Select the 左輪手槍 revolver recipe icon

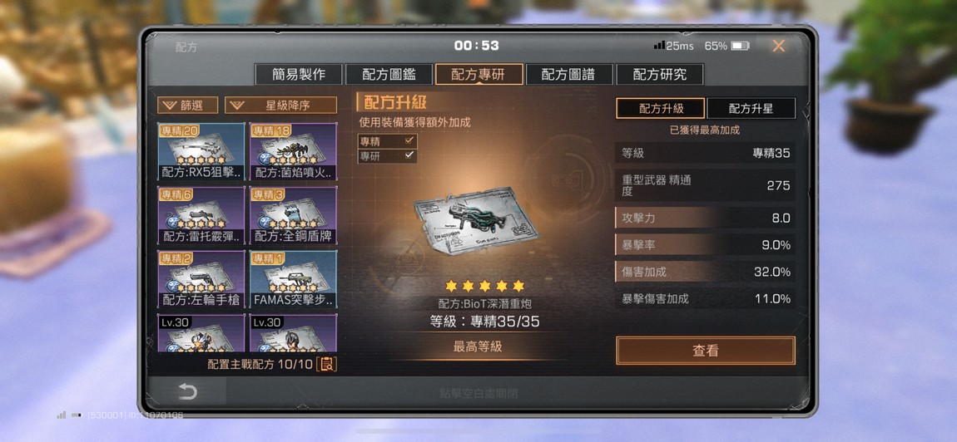point(201,279)
